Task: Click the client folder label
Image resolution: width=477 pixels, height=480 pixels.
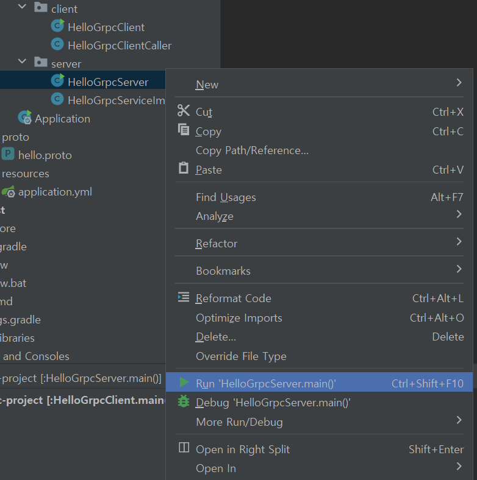Action: [64, 9]
